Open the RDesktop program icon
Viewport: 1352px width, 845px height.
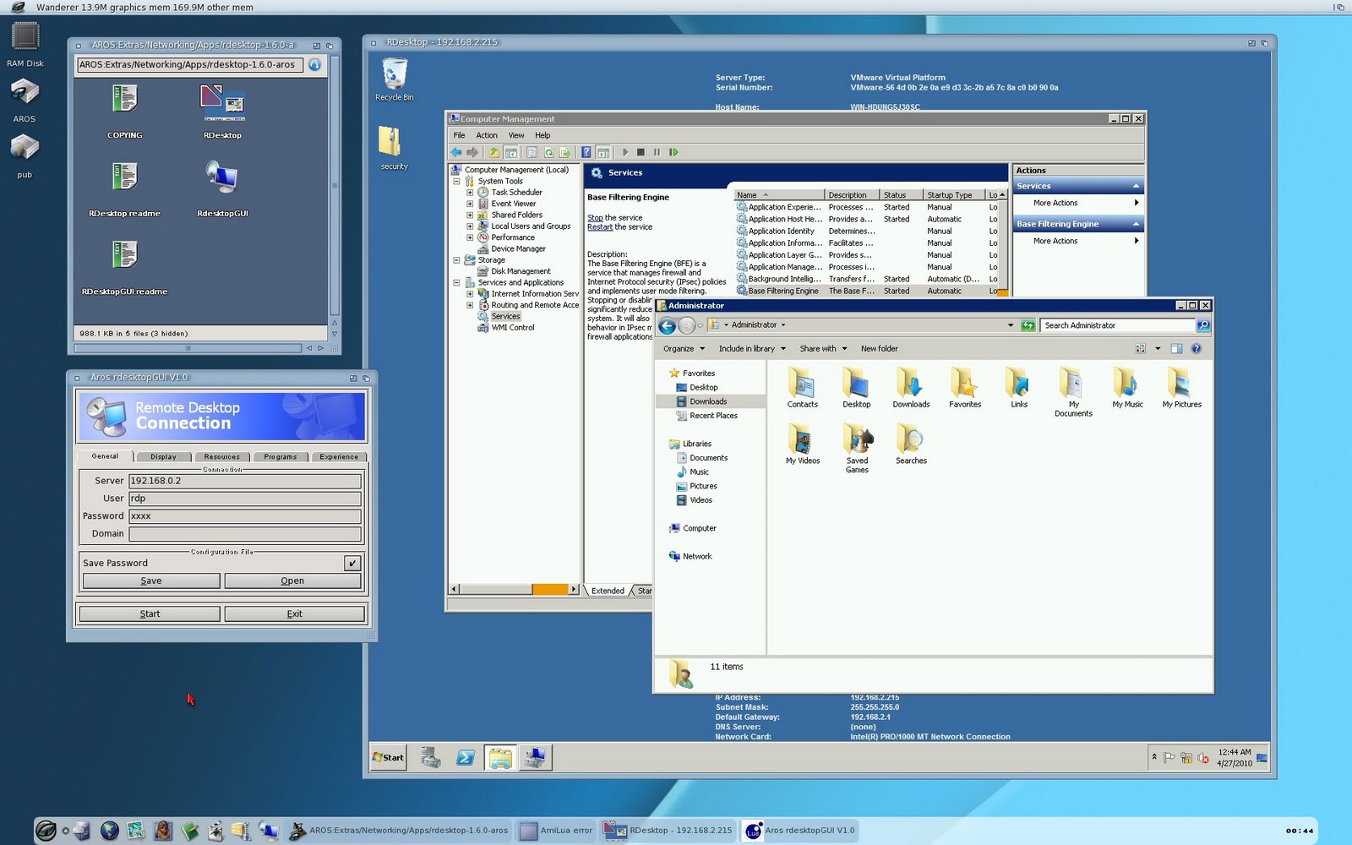tap(222, 103)
